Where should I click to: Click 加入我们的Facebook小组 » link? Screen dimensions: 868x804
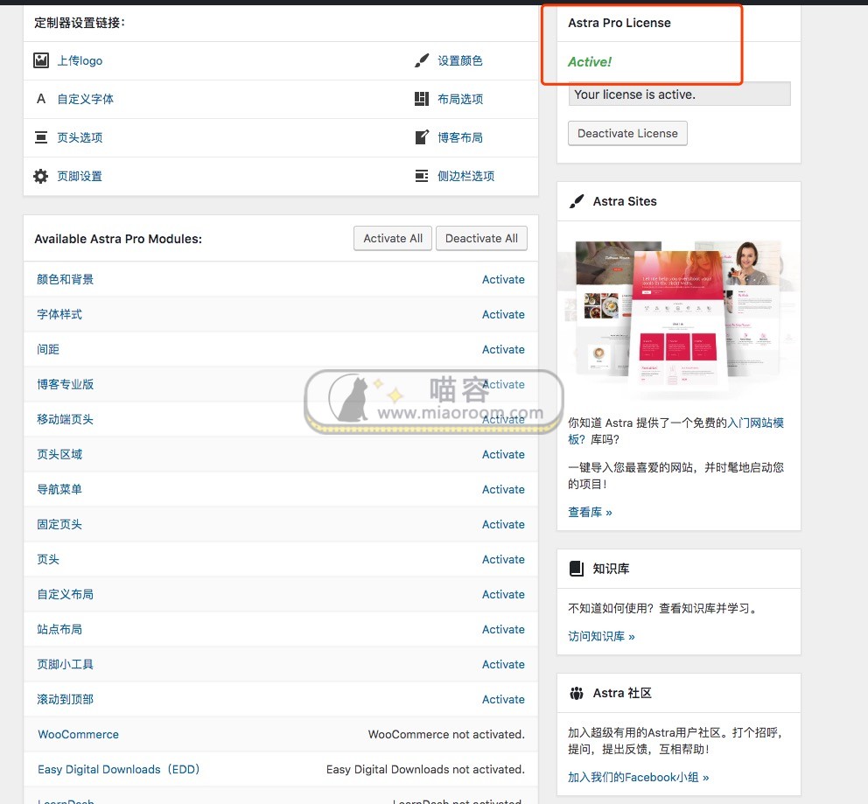click(x=638, y=778)
